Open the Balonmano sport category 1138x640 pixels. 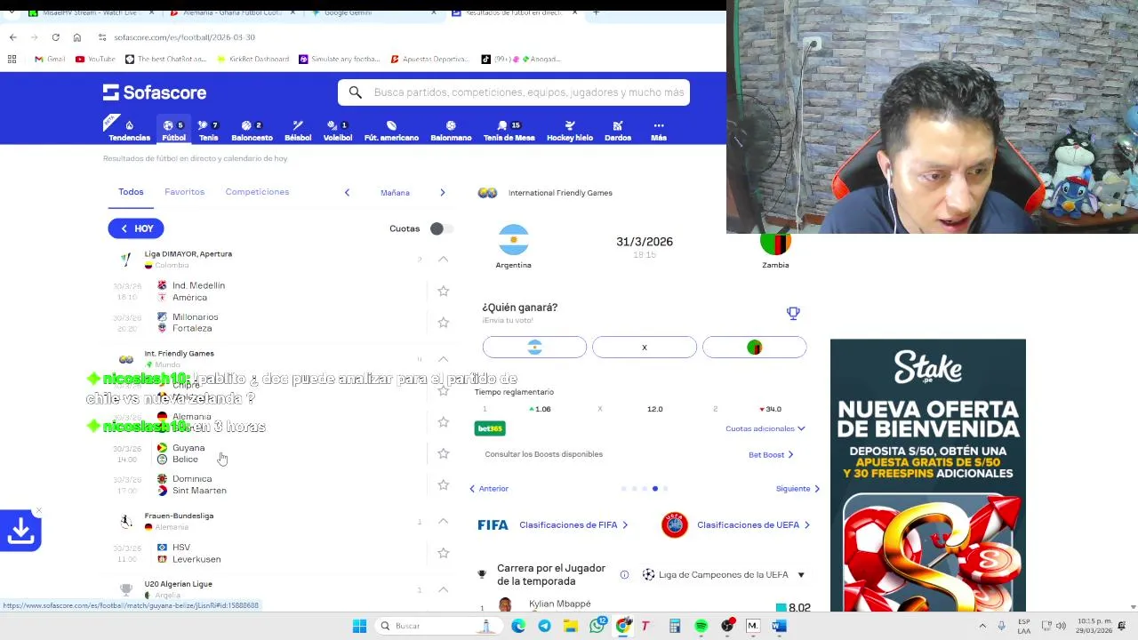[x=451, y=131]
